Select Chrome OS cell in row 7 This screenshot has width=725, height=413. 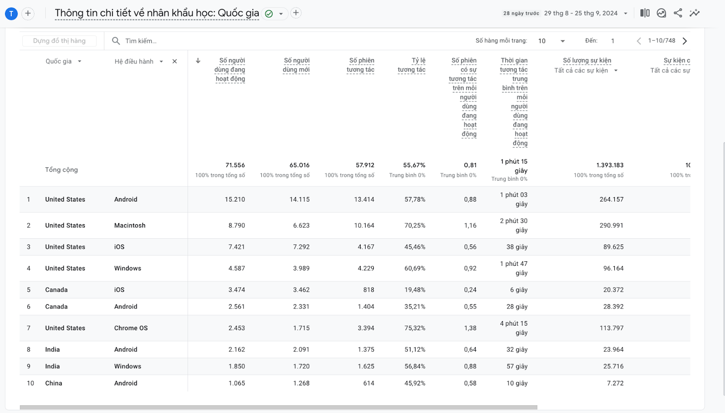coord(131,328)
